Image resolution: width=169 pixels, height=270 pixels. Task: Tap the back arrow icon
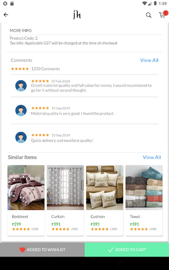tap(6, 15)
